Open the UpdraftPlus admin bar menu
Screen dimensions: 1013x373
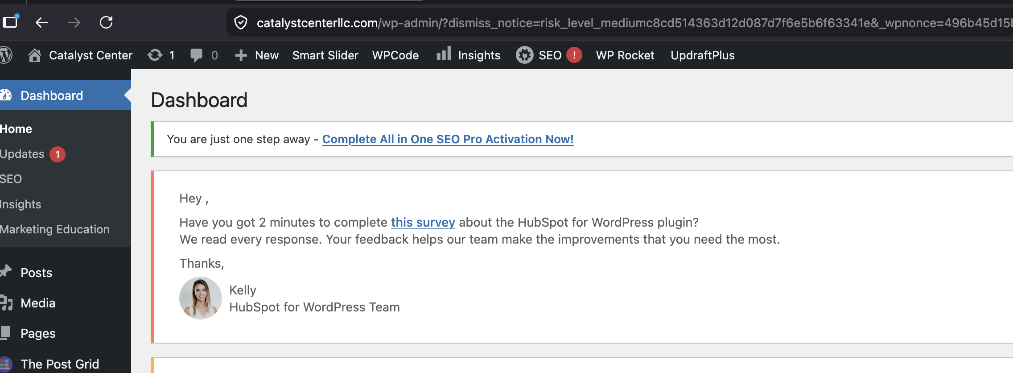pyautogui.click(x=703, y=55)
